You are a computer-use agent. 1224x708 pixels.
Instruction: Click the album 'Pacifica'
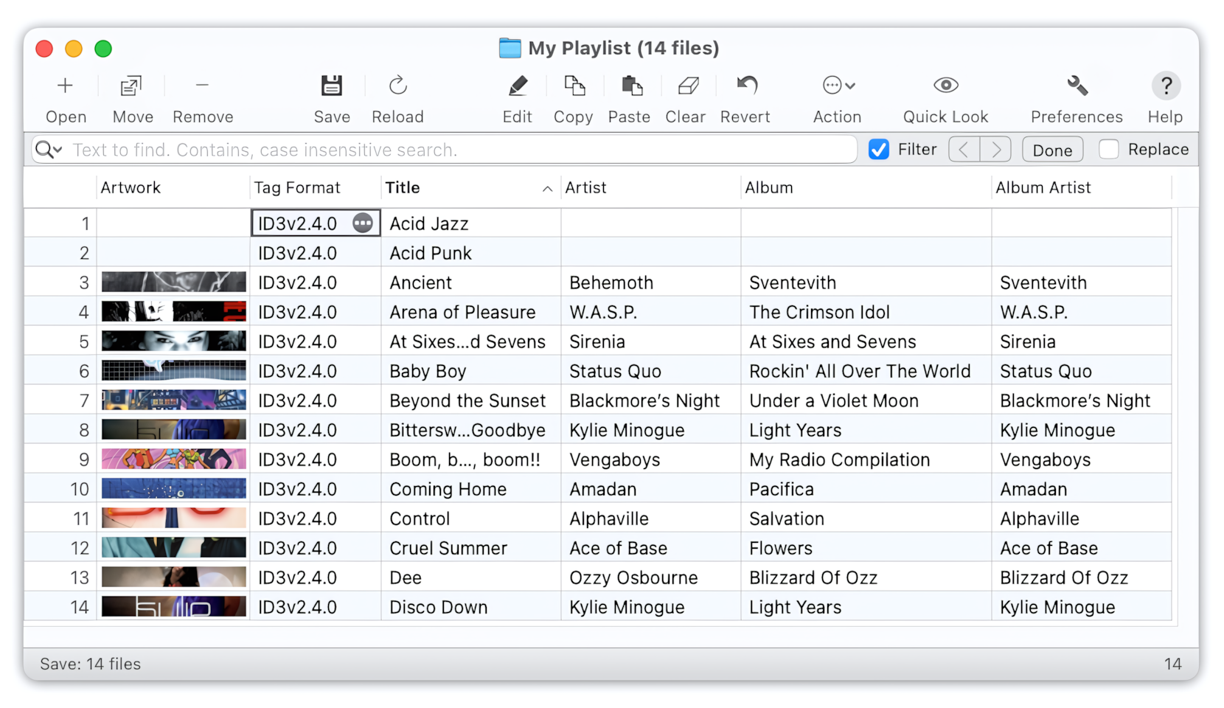pos(781,489)
